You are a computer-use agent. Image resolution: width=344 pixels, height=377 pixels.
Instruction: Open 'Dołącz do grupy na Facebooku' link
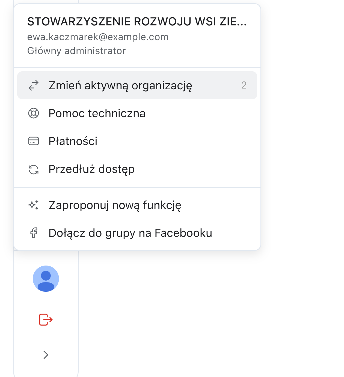pyautogui.click(x=137, y=233)
